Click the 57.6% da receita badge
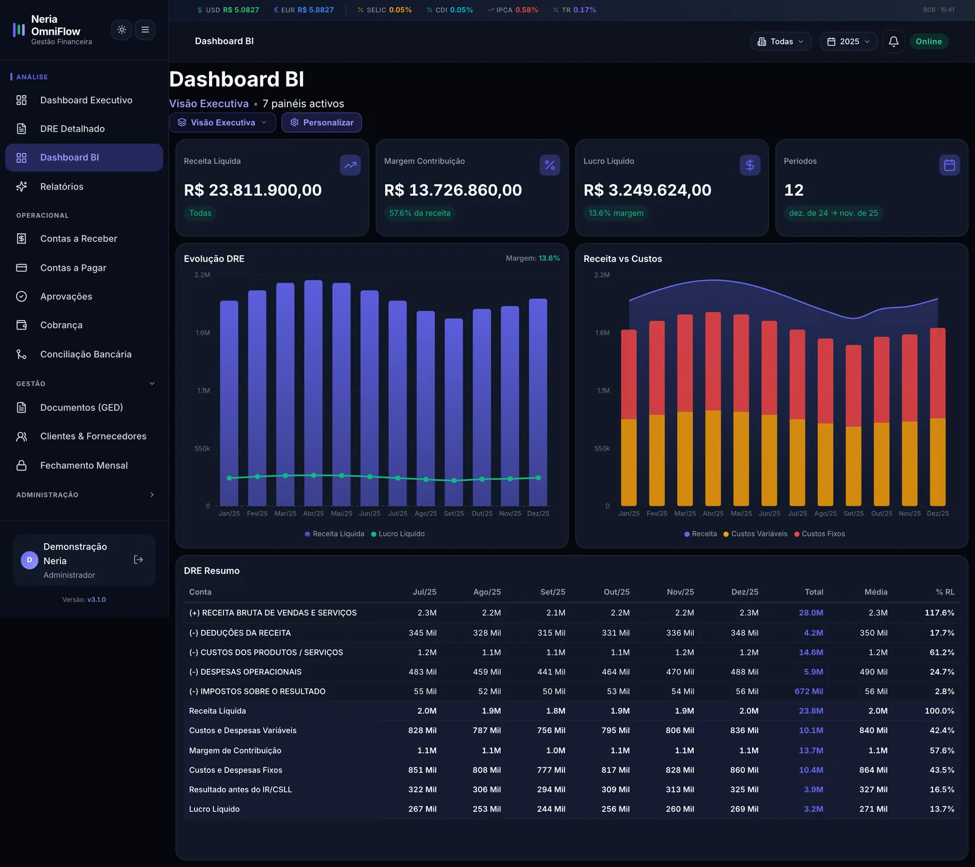The width and height of the screenshot is (975, 867). tap(420, 213)
